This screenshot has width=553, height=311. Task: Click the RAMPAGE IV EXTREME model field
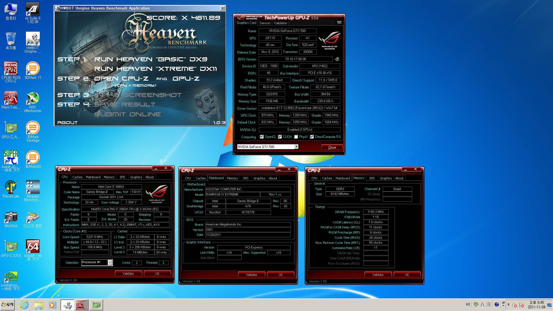pyautogui.click(x=232, y=194)
